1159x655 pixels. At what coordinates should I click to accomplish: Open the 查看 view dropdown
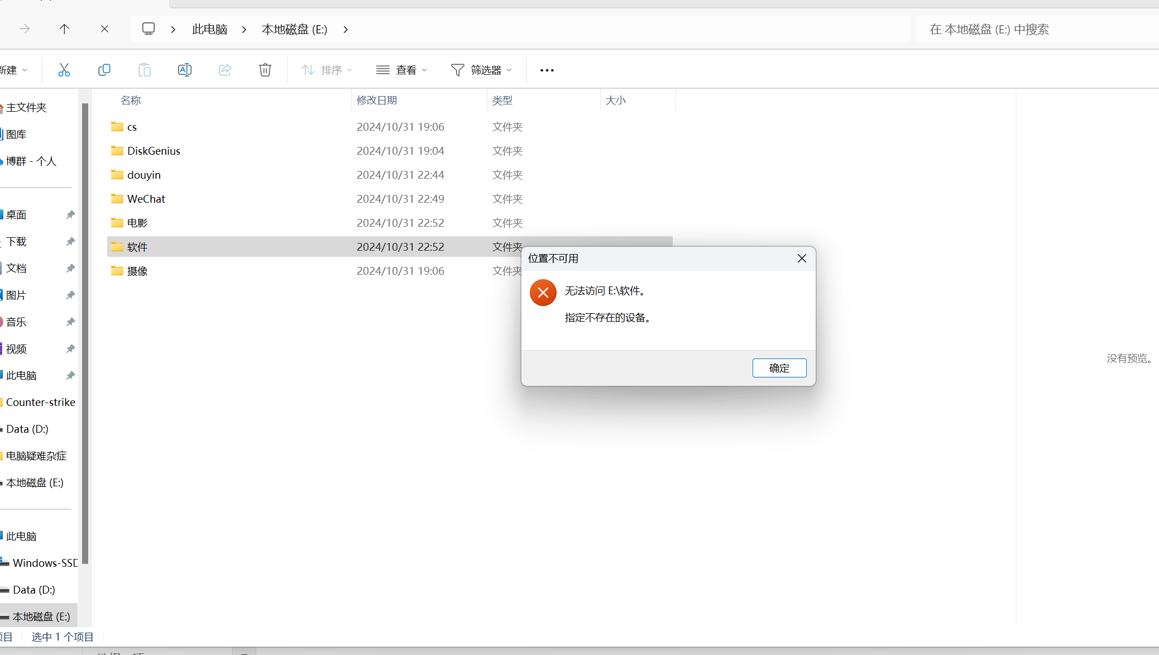pos(402,70)
